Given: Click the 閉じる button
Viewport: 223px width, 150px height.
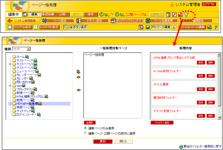Looking at the screenshot, I should tap(123, 141).
